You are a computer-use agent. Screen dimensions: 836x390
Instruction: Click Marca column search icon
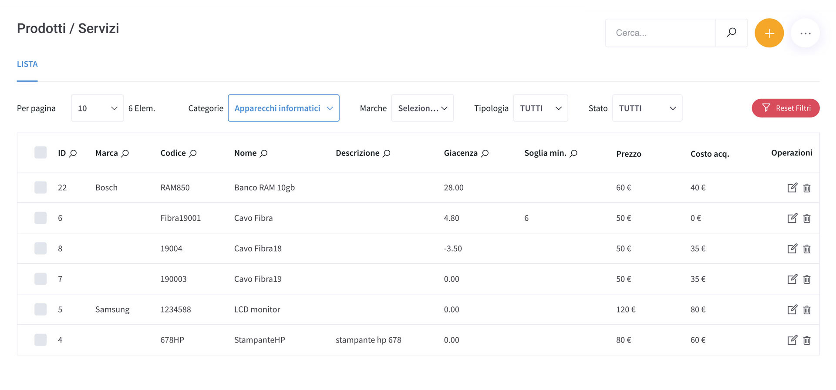point(125,153)
